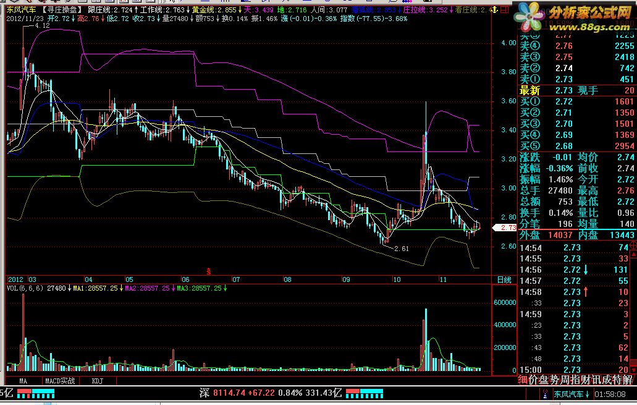Select the 买② 2.71 buy order row
The height and width of the screenshot is (405, 637).
click(577, 113)
